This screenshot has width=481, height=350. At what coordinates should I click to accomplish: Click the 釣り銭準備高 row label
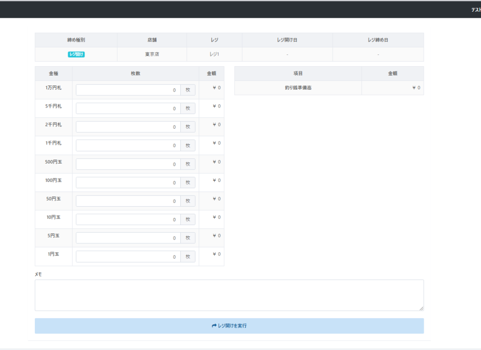point(298,88)
